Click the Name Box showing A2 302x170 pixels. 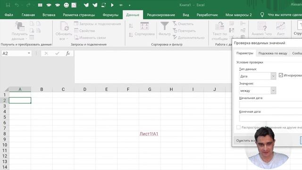pos(14,53)
